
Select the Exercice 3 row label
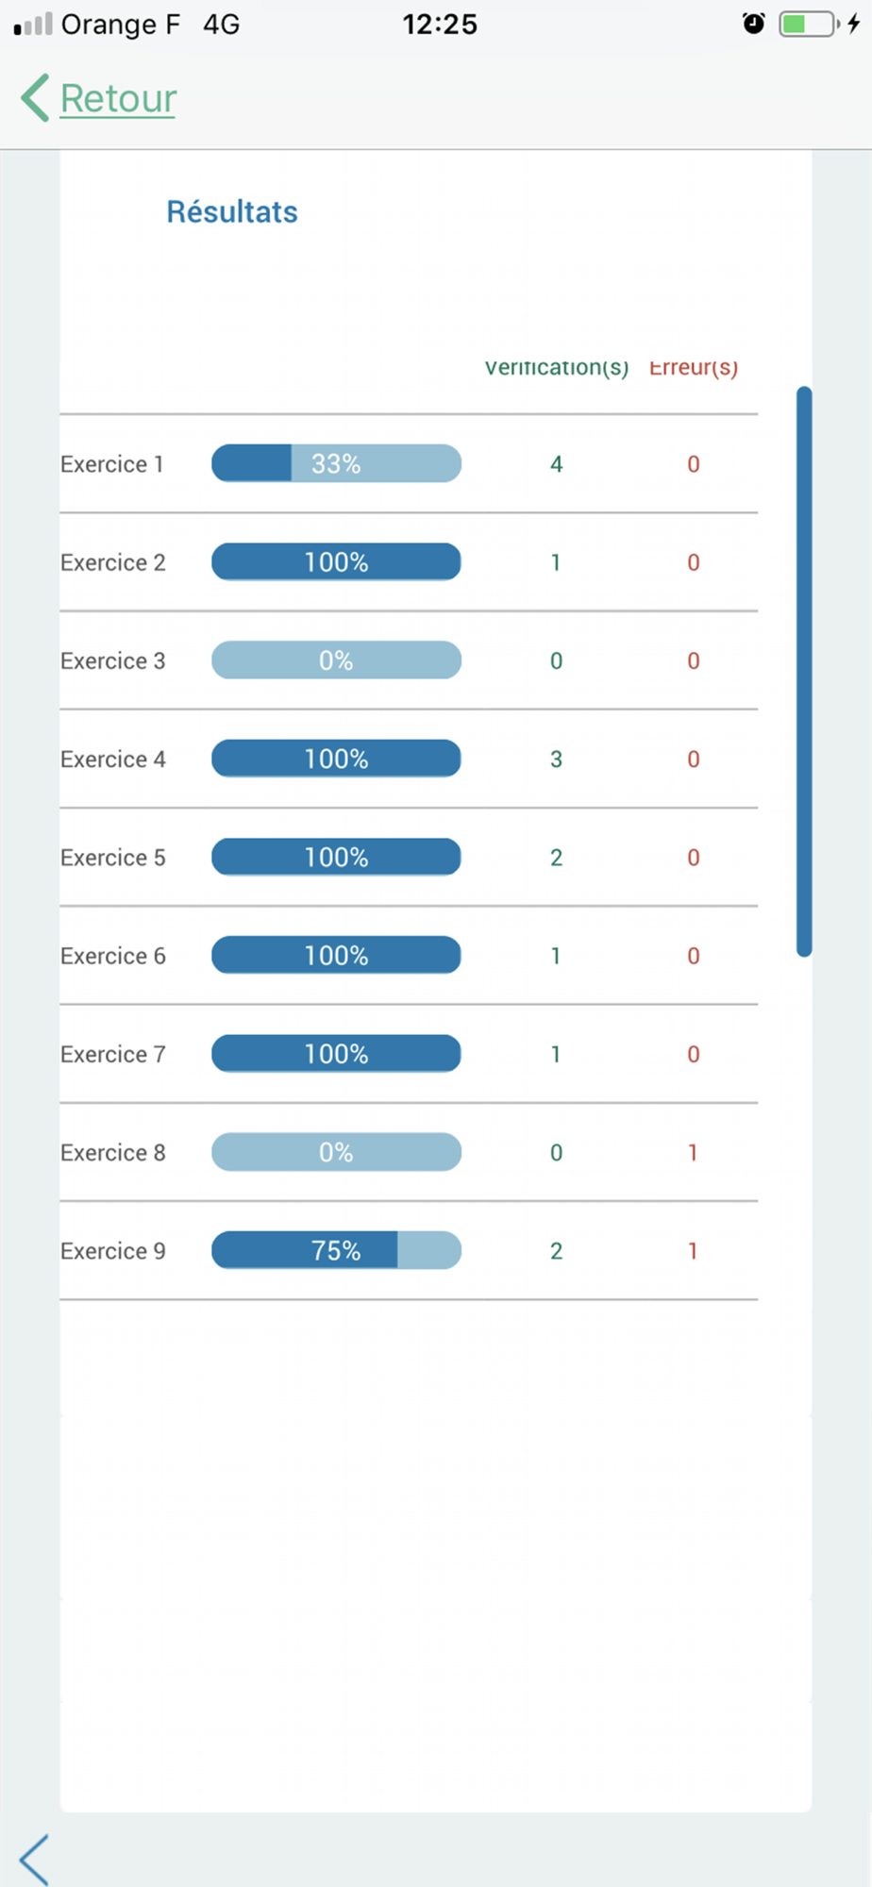point(113,660)
